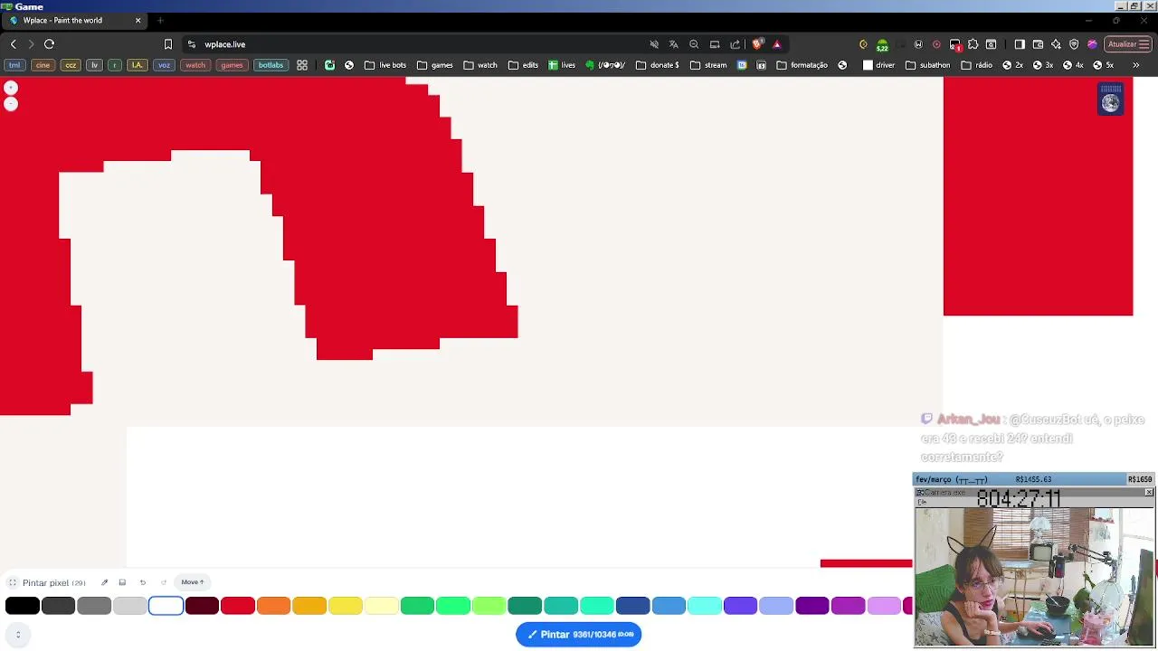
Task: Open the live bots bookmark folder
Action: [x=385, y=65]
